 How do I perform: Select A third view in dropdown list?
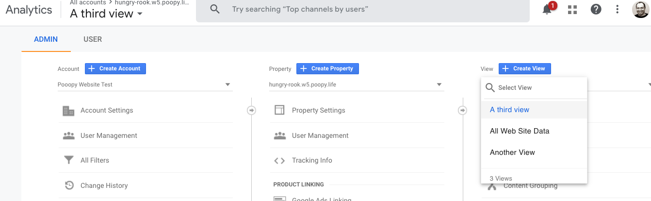click(534, 110)
